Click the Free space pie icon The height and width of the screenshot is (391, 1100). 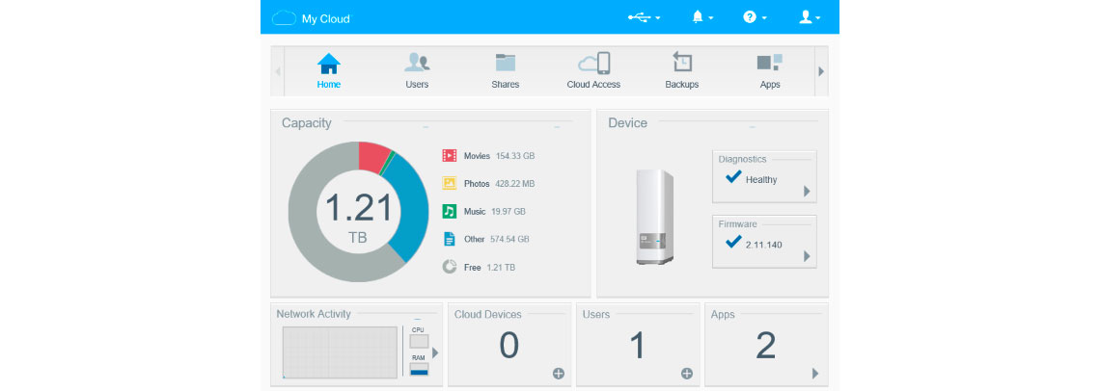(x=450, y=267)
